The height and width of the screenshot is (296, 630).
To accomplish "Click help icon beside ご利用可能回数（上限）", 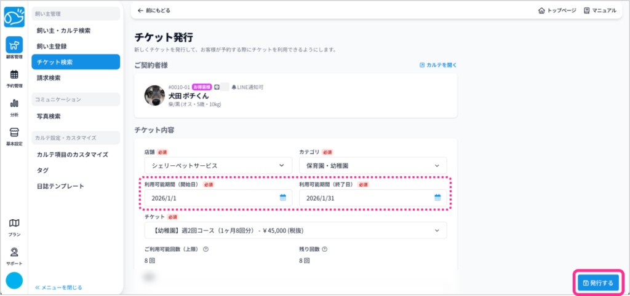I will point(205,249).
